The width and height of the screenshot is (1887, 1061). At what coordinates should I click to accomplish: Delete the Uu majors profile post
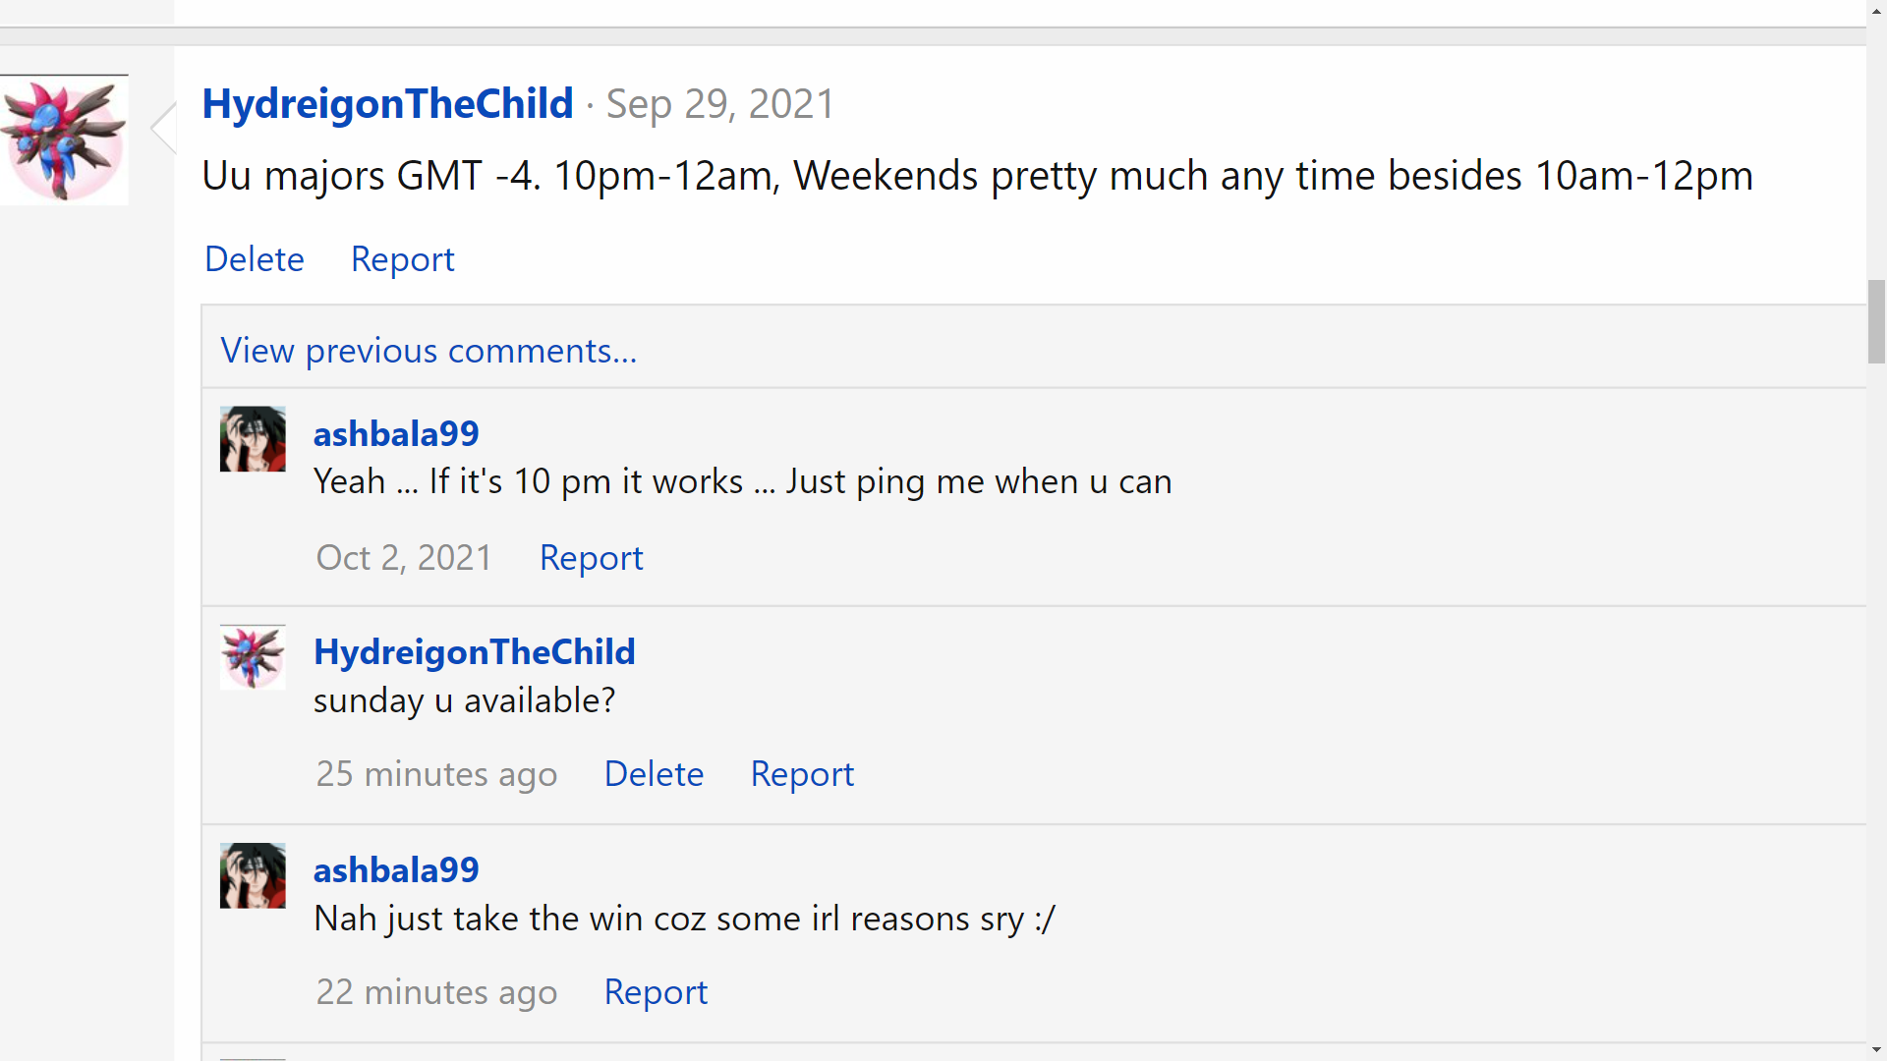click(255, 259)
